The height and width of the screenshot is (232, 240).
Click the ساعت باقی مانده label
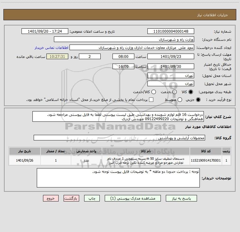tap(31, 57)
